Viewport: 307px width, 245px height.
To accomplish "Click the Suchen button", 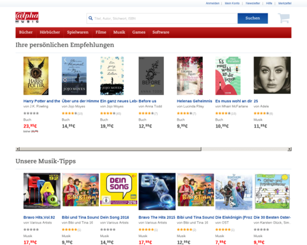I will click(x=252, y=18).
